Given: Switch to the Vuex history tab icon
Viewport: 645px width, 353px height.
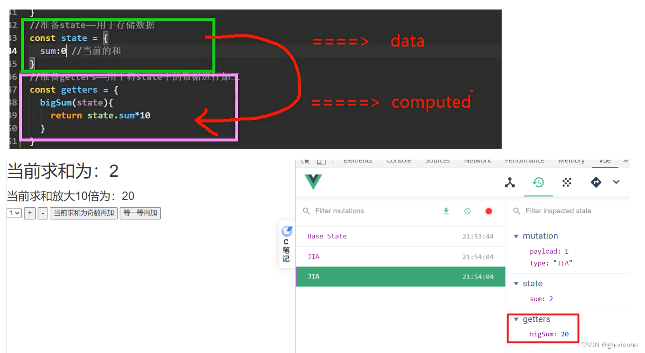Looking at the screenshot, I should 538,182.
